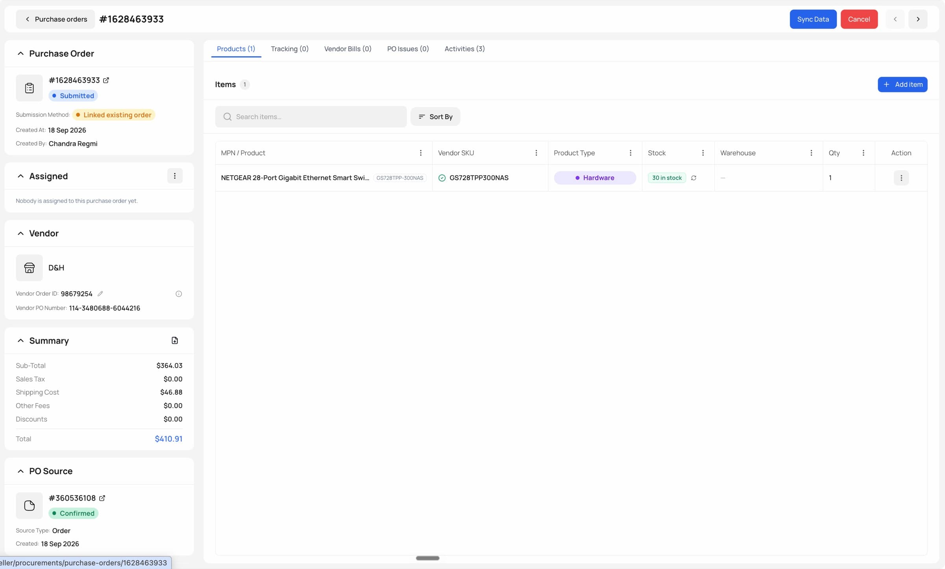Image resolution: width=945 pixels, height=569 pixels.
Task: Go to previous purchase order arrow
Action: pyautogui.click(x=895, y=19)
